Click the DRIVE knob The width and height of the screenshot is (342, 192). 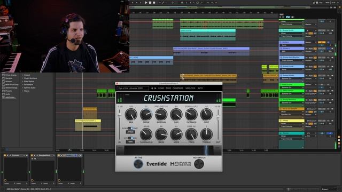(146, 115)
